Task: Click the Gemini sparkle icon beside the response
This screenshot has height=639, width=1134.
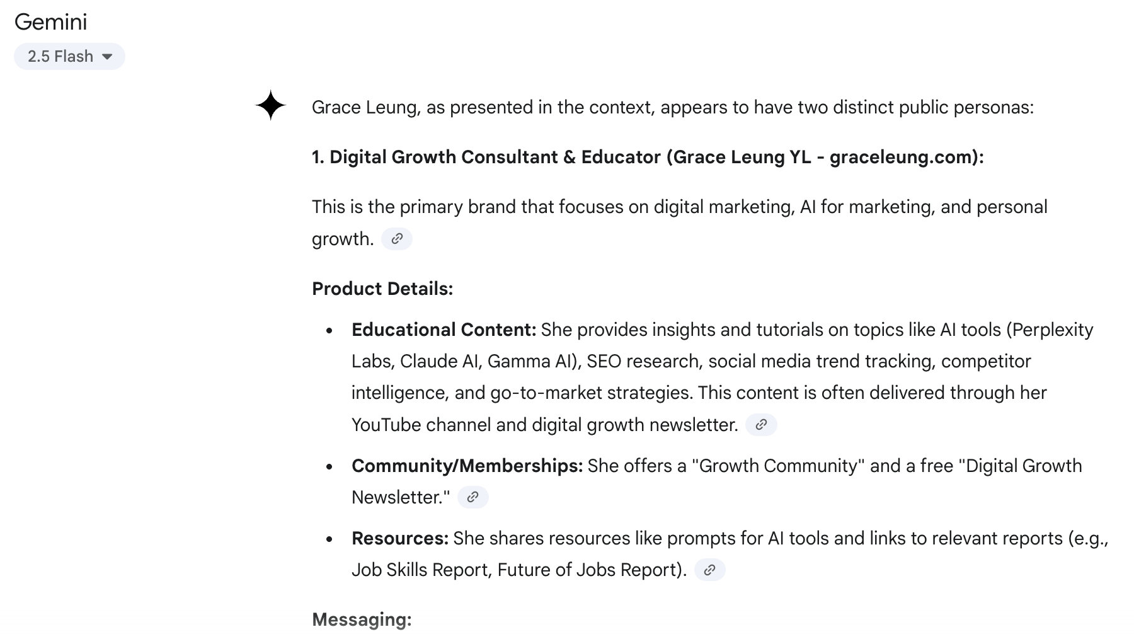Action: point(270,105)
